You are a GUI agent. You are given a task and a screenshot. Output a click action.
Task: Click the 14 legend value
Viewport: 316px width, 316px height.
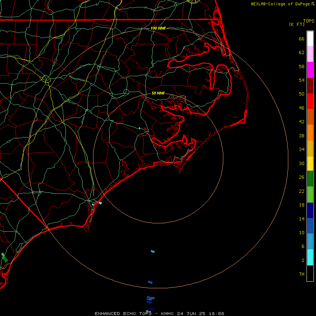pos(302,219)
